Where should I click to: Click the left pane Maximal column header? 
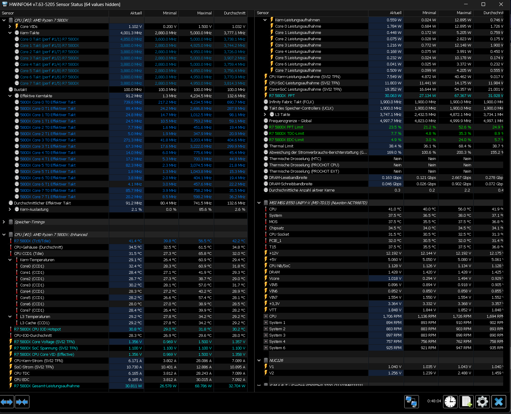(196, 13)
